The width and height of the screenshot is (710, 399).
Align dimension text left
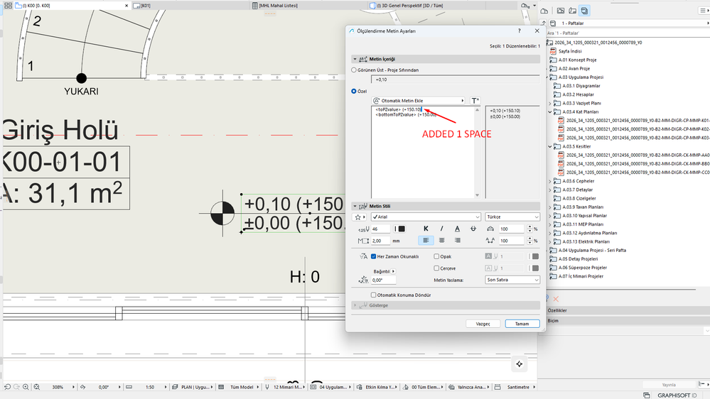pyautogui.click(x=426, y=241)
